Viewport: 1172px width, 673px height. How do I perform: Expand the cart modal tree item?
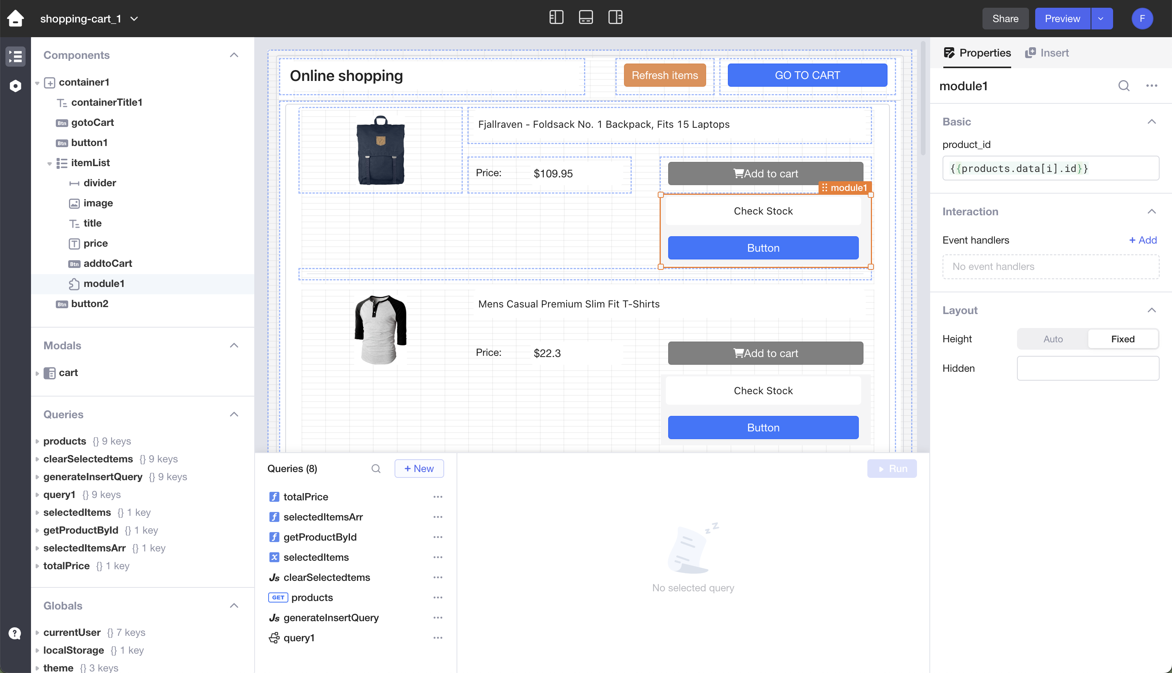coord(37,373)
